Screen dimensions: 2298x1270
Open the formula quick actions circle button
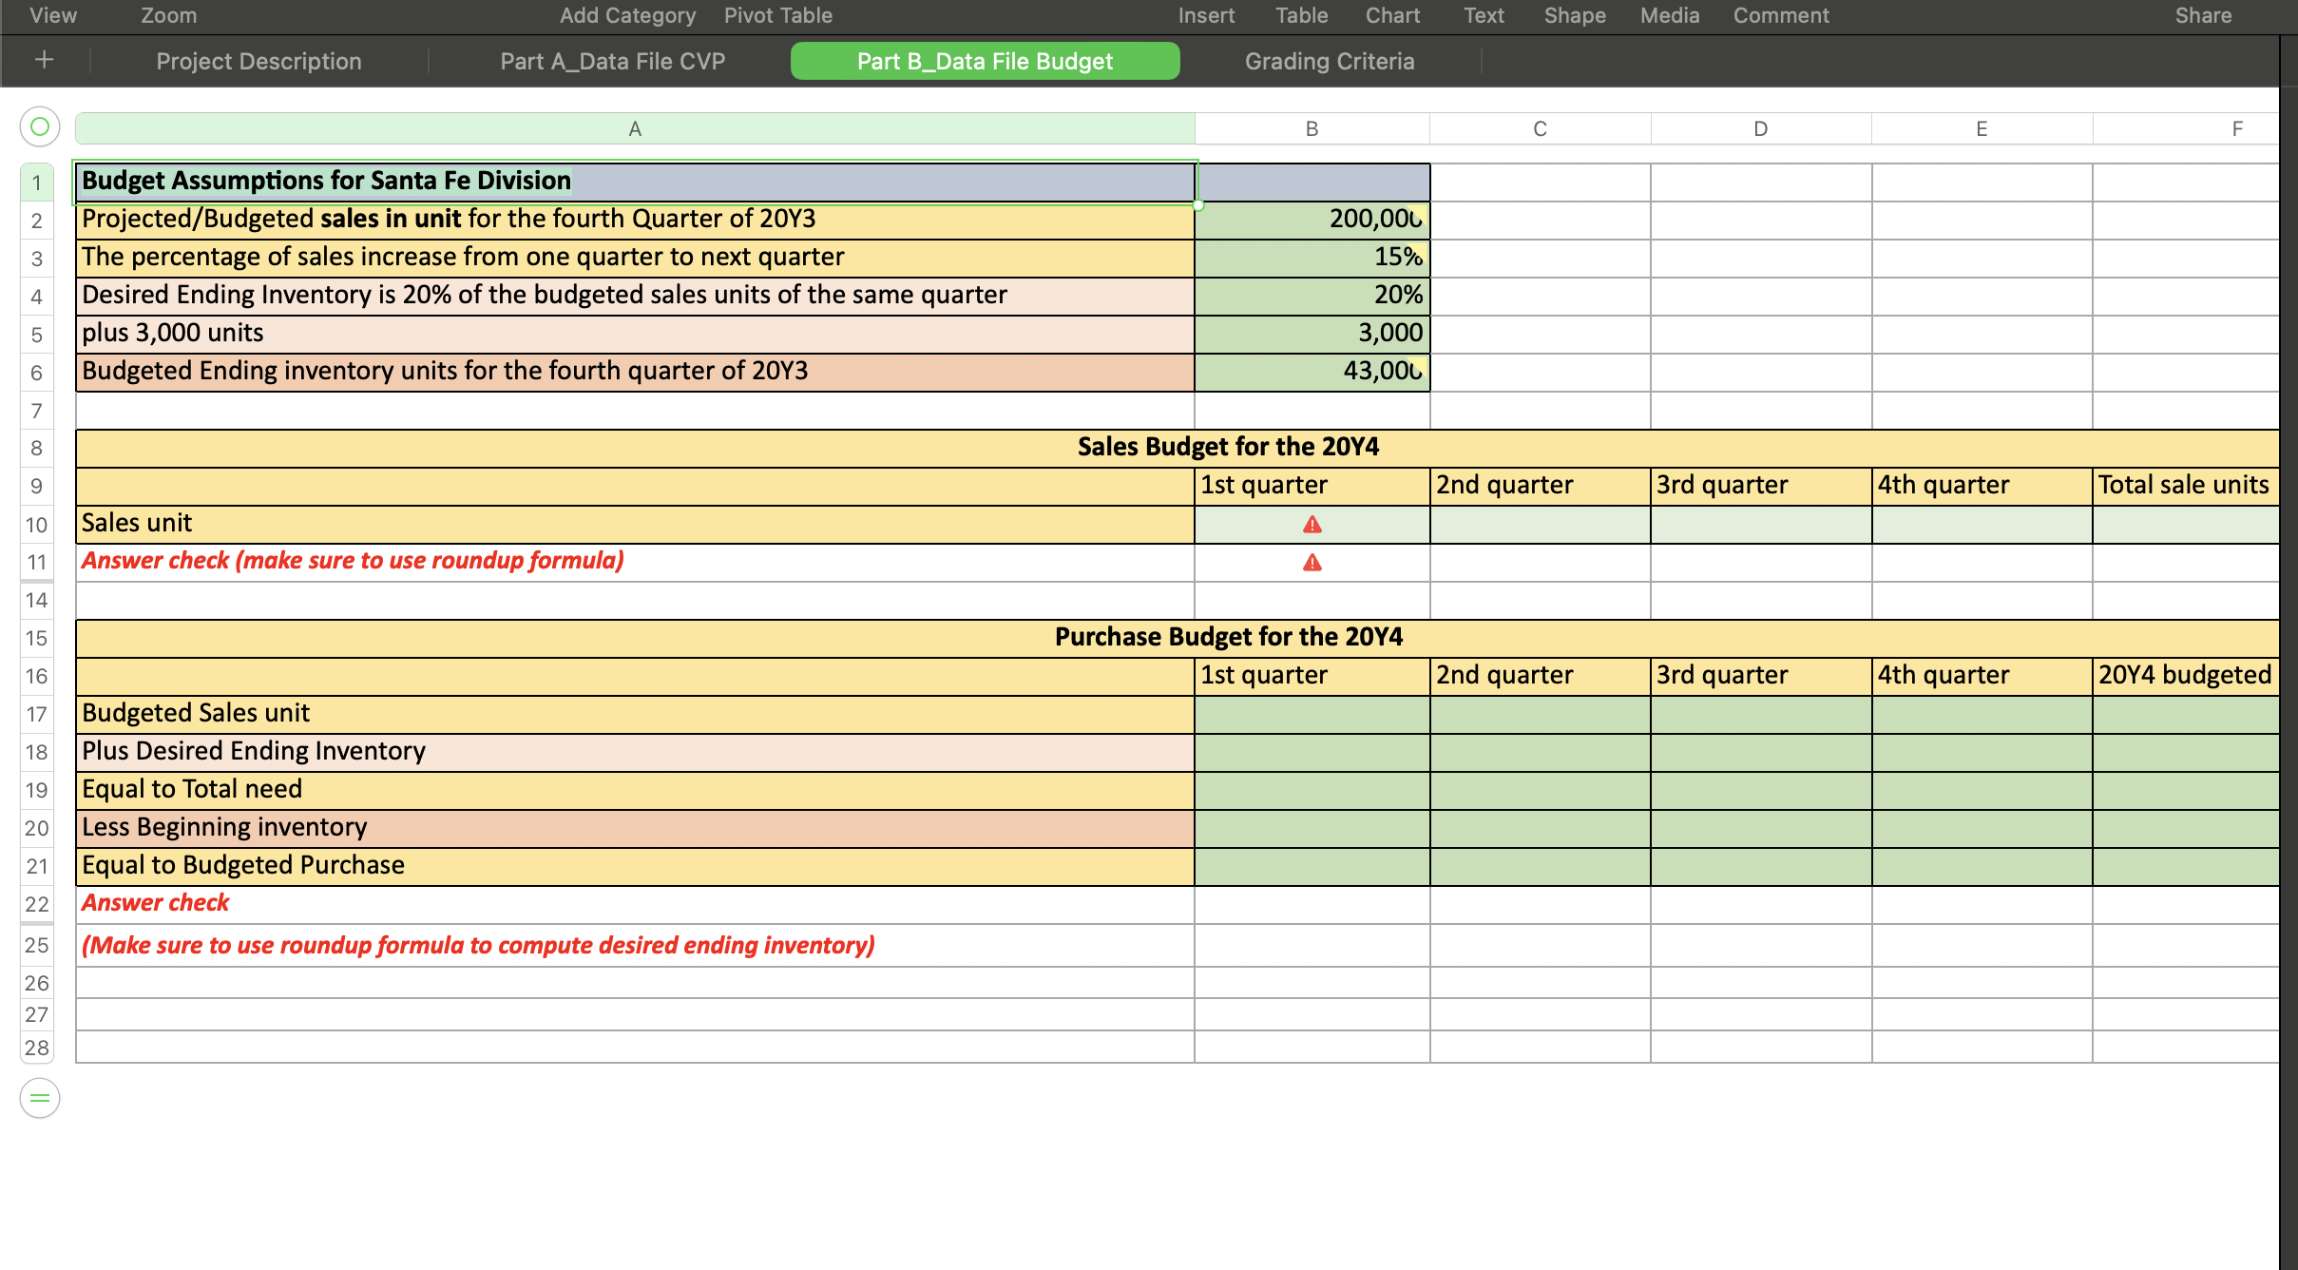38,125
